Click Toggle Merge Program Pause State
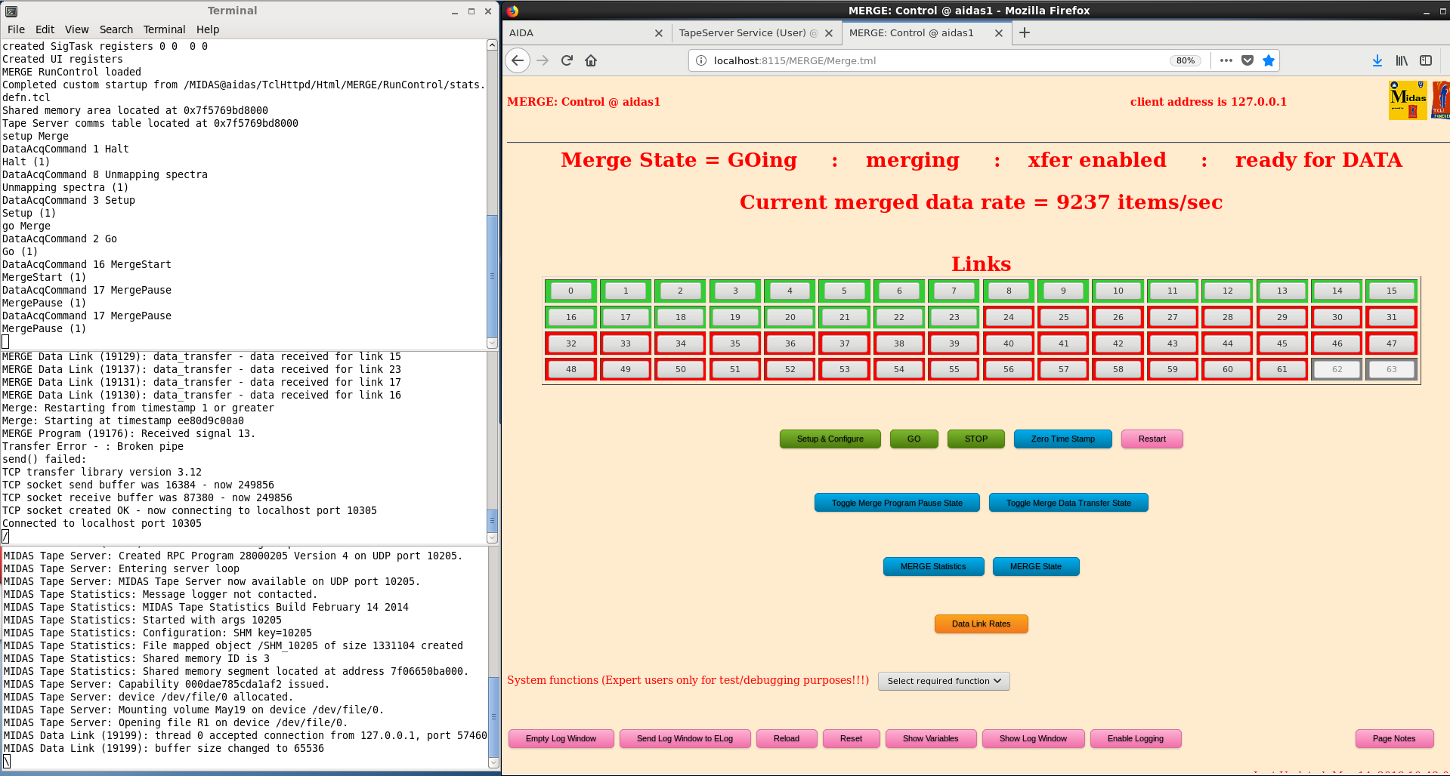This screenshot has height=776, width=1450. coord(897,503)
